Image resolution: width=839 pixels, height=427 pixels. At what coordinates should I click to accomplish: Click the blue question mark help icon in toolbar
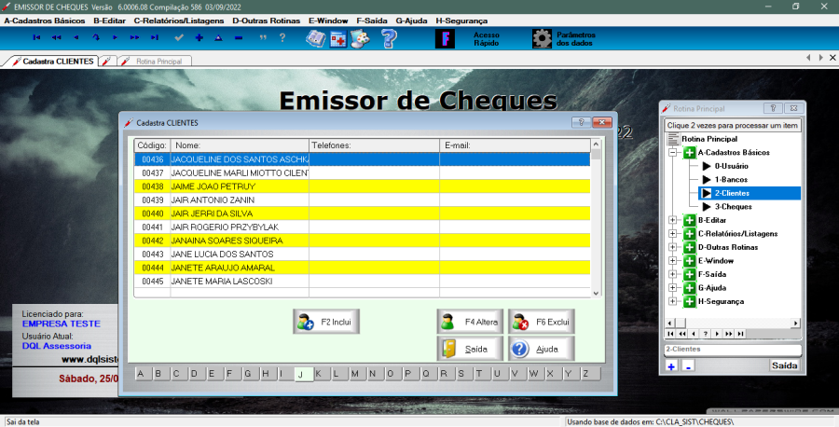389,38
